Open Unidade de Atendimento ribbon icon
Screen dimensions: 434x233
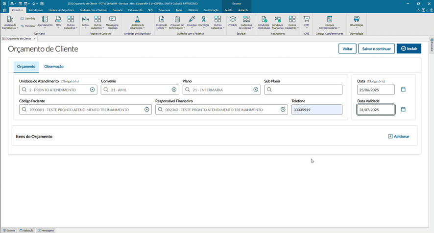(x=10, y=22)
